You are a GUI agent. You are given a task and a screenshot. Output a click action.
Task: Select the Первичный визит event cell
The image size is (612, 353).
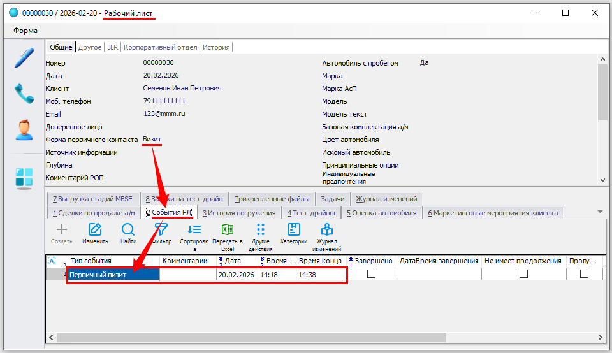point(113,275)
